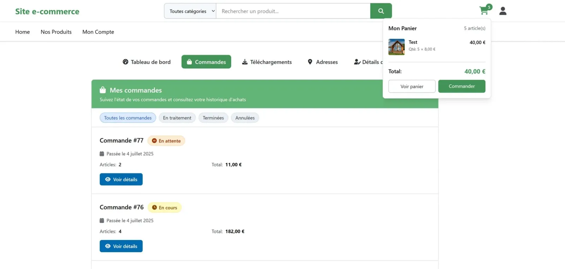Open the user account profile icon

[x=503, y=11]
